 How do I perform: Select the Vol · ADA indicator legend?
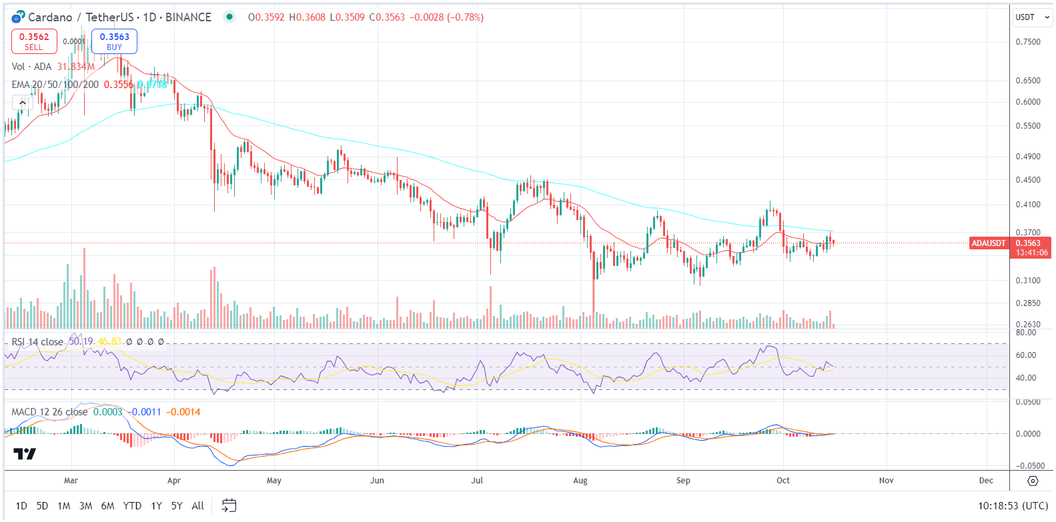click(31, 67)
